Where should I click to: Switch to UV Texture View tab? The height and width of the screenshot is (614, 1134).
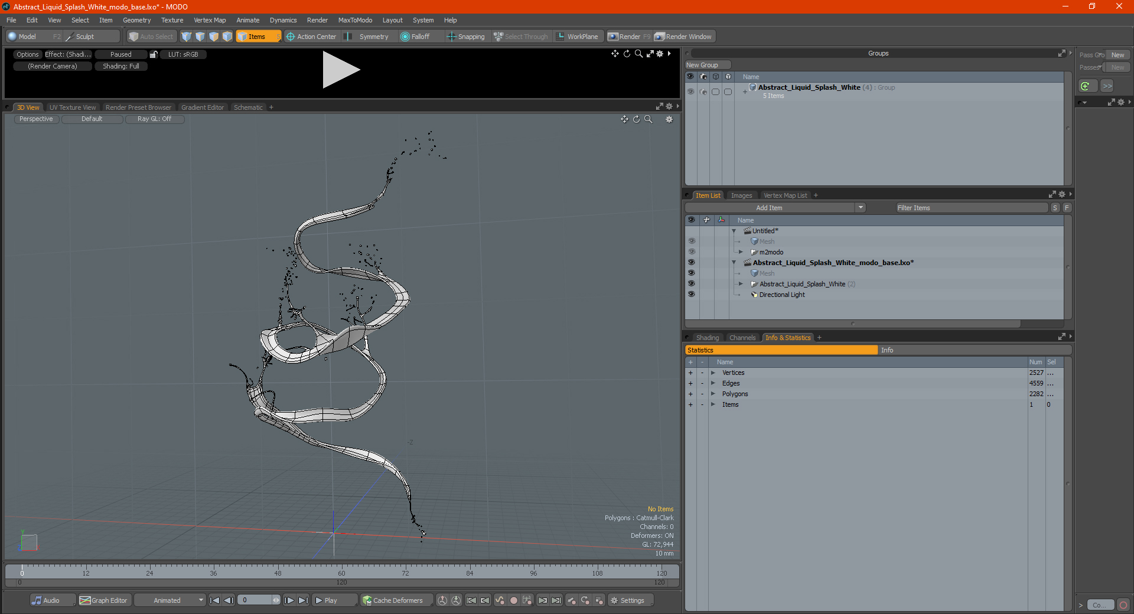(x=73, y=107)
